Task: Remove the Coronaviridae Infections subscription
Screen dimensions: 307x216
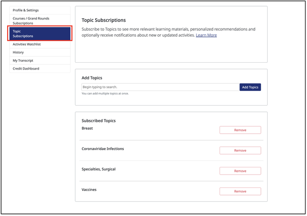Action: click(x=240, y=151)
